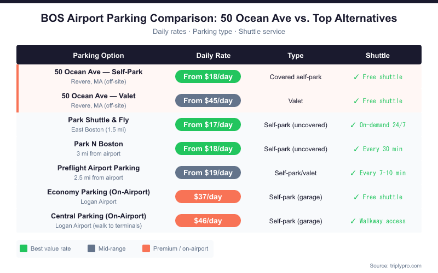The height and width of the screenshot is (273, 438).
Task: Click the green Best value rate swatch
Action: tap(24, 249)
